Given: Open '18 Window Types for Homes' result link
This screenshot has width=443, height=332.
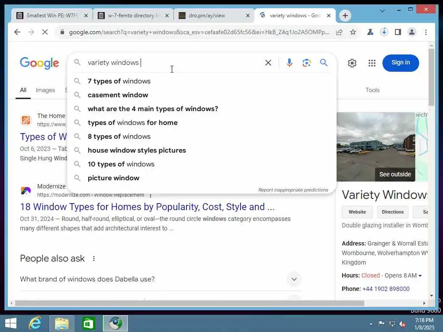Looking at the screenshot, I should tap(147, 207).
